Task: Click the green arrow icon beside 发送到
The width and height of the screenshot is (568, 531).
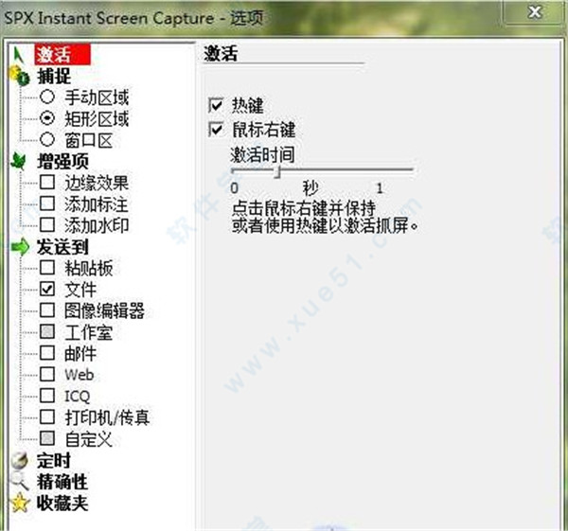Action: (20, 247)
